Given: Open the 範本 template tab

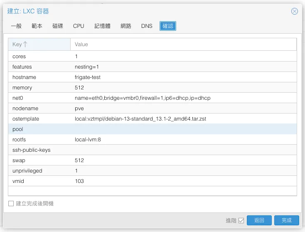Looking at the screenshot, I should pos(37,26).
